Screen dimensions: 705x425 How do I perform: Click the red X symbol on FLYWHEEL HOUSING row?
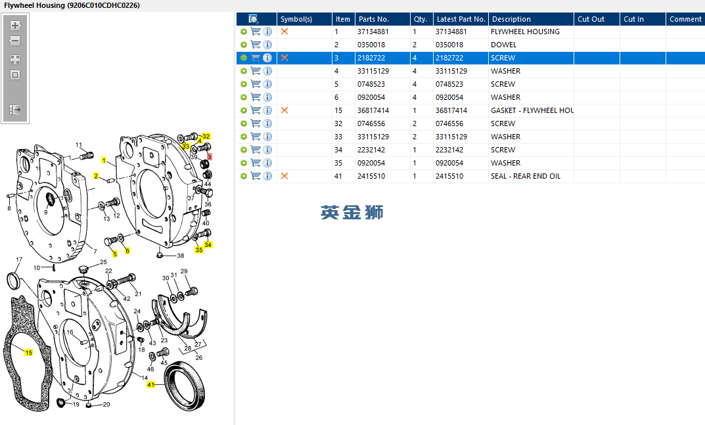coord(284,32)
